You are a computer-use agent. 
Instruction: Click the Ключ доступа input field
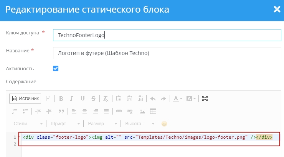tap(167, 35)
